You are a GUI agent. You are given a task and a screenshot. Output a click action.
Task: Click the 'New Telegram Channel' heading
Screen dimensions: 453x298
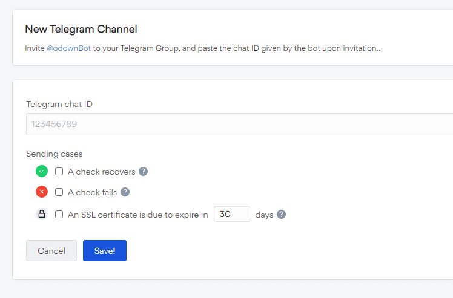[x=81, y=29]
